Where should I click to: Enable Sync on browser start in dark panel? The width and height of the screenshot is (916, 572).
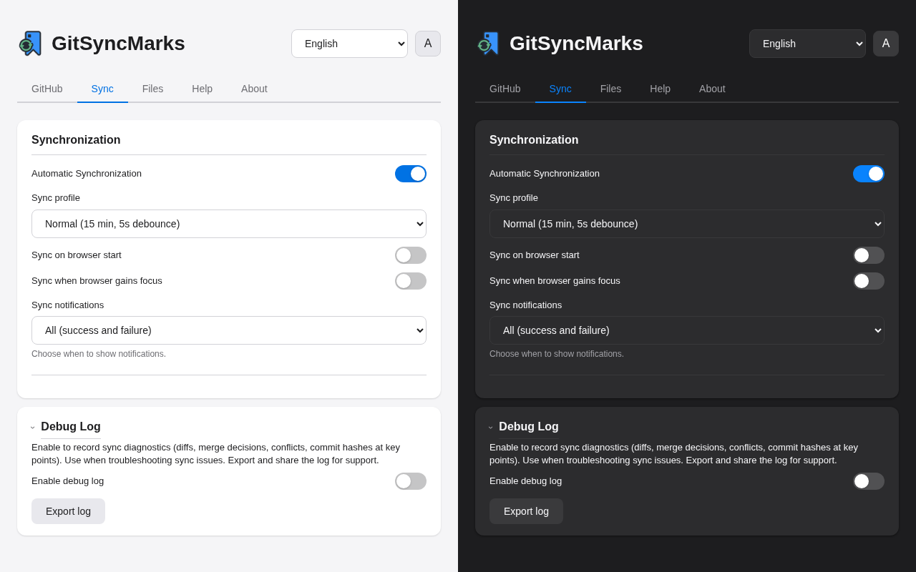pyautogui.click(x=868, y=255)
